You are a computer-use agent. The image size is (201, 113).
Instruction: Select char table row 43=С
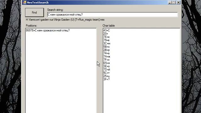coord(106,30)
